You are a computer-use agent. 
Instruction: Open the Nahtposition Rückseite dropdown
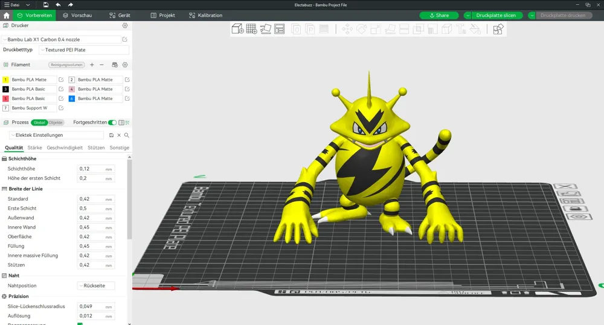click(x=96, y=286)
